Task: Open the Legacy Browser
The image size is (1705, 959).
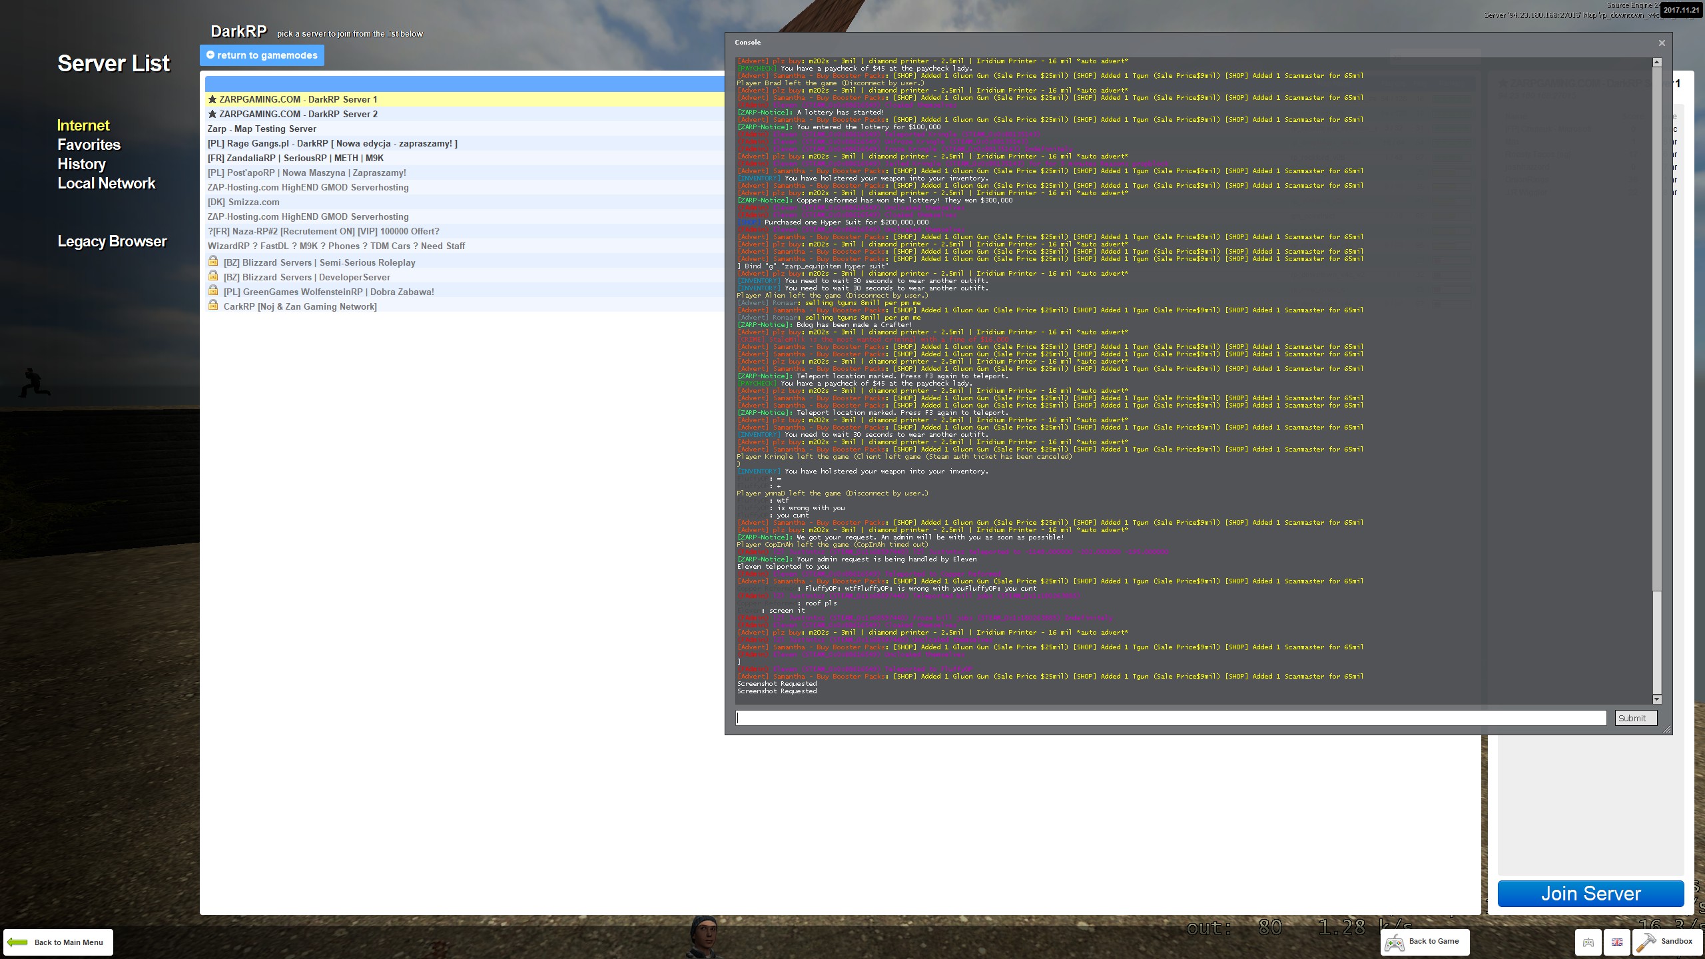Action: 112,241
